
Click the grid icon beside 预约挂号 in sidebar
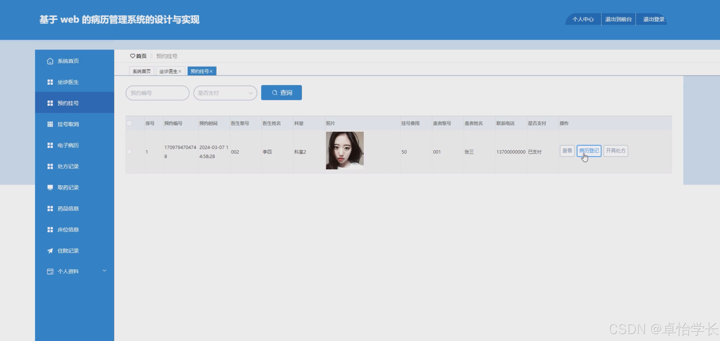pos(50,103)
